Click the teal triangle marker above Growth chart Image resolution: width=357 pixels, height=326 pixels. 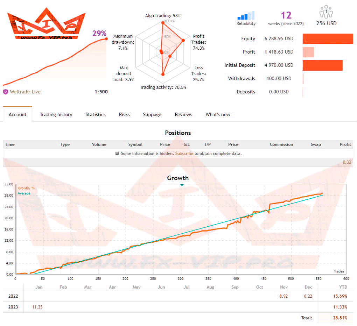(181, 185)
